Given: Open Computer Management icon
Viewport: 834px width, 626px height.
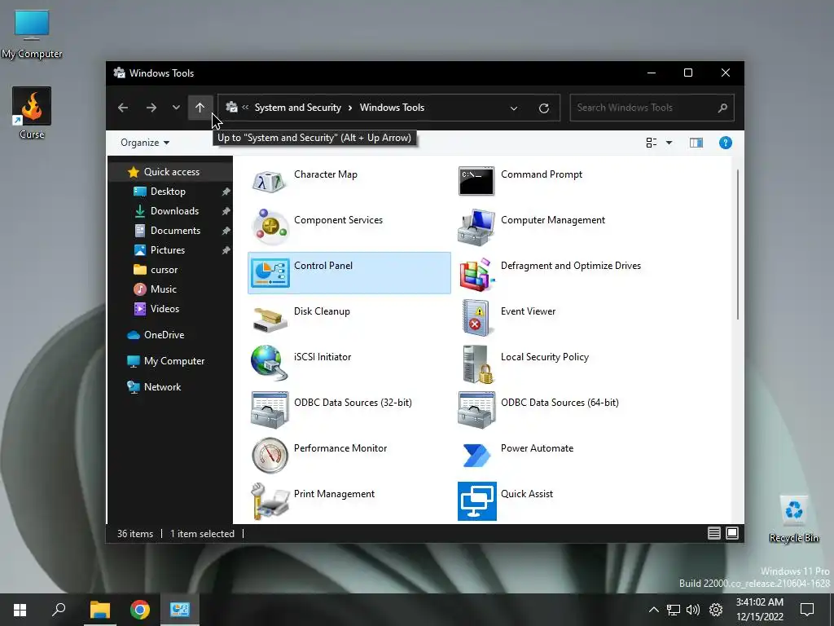Looking at the screenshot, I should click(476, 227).
